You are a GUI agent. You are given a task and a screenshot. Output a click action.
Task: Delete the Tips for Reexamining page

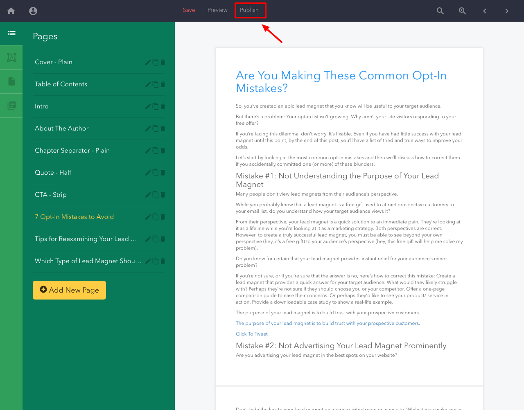(163, 239)
